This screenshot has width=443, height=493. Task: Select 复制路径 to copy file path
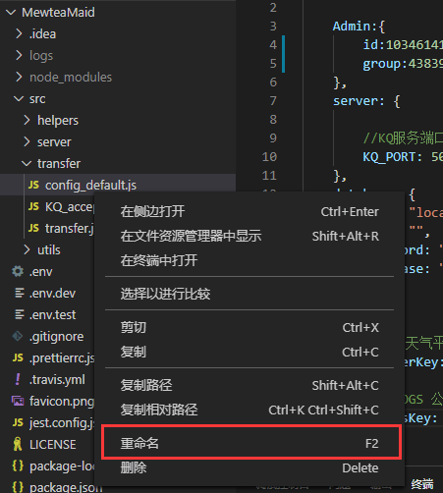[249, 385]
